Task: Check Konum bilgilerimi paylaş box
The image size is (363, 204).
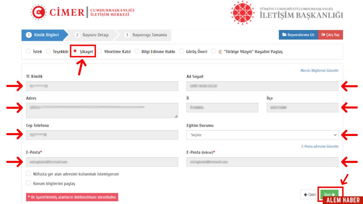Action: pyautogui.click(x=28, y=183)
